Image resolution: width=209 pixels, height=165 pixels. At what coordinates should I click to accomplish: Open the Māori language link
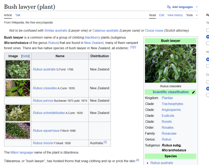click(x=22, y=152)
